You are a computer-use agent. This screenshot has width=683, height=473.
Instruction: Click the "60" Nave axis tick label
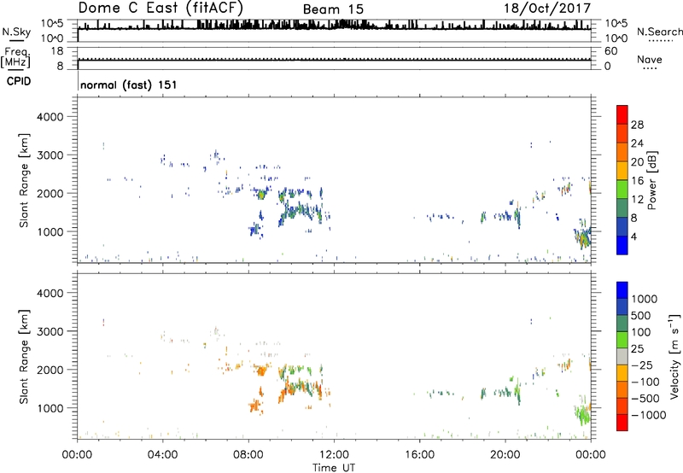(x=610, y=51)
